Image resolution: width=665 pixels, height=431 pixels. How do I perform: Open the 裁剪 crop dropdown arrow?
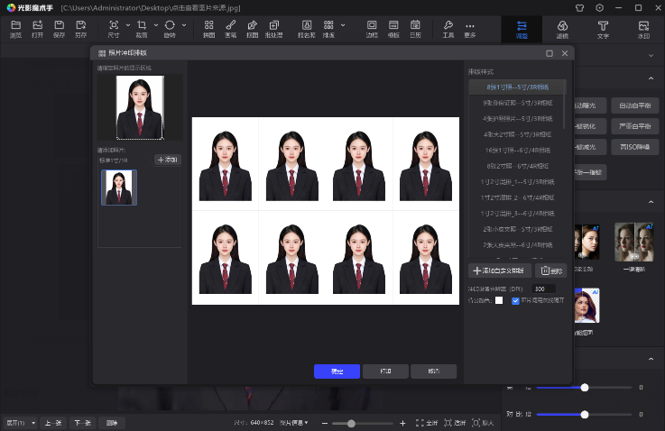(x=155, y=24)
